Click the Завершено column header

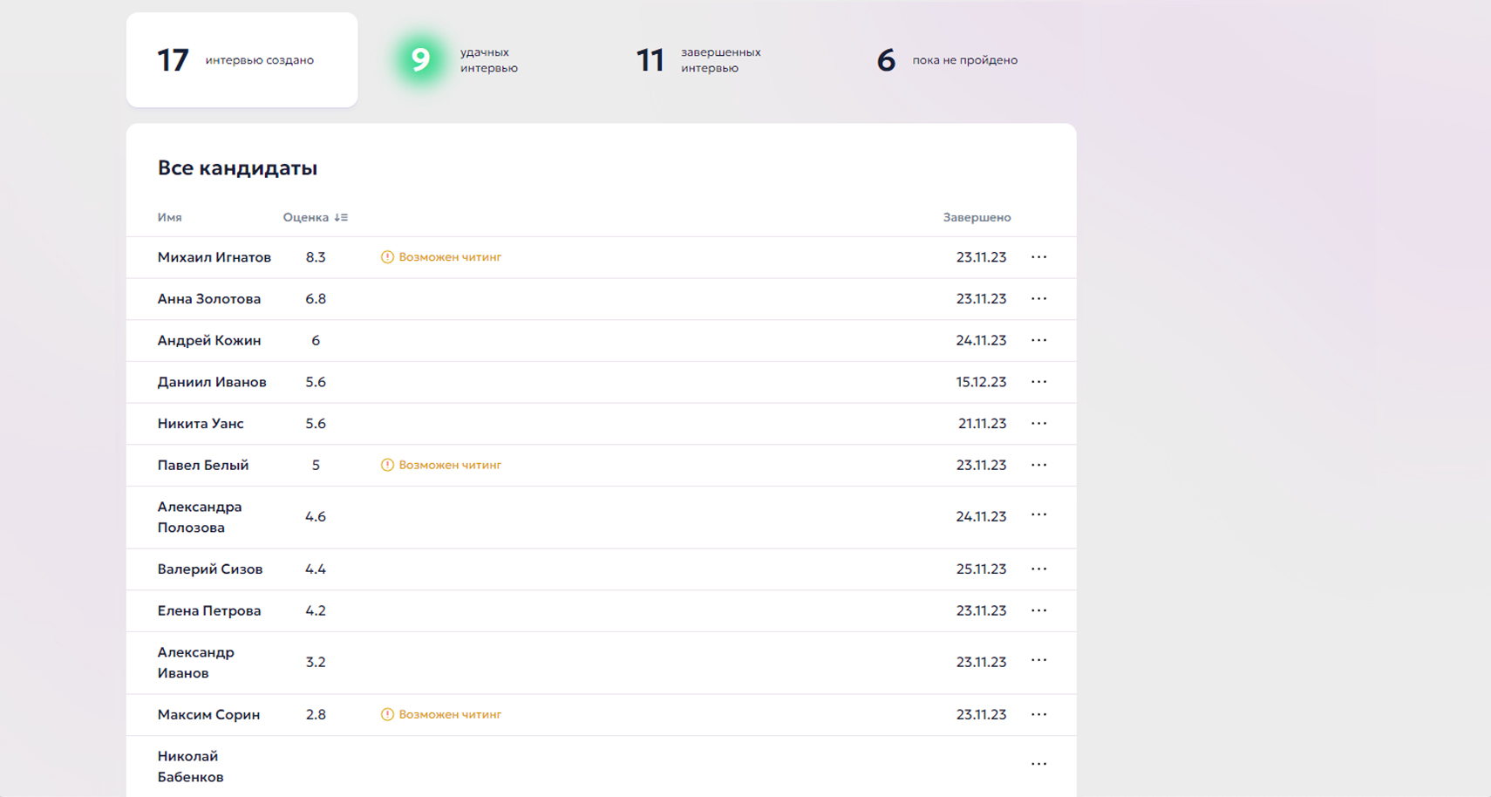[977, 218]
